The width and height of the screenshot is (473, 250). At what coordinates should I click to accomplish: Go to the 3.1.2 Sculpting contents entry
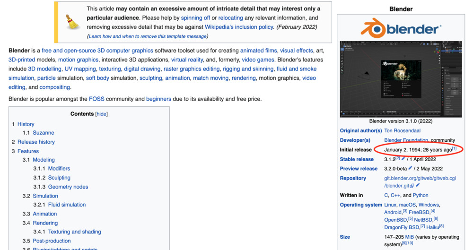(x=59, y=178)
